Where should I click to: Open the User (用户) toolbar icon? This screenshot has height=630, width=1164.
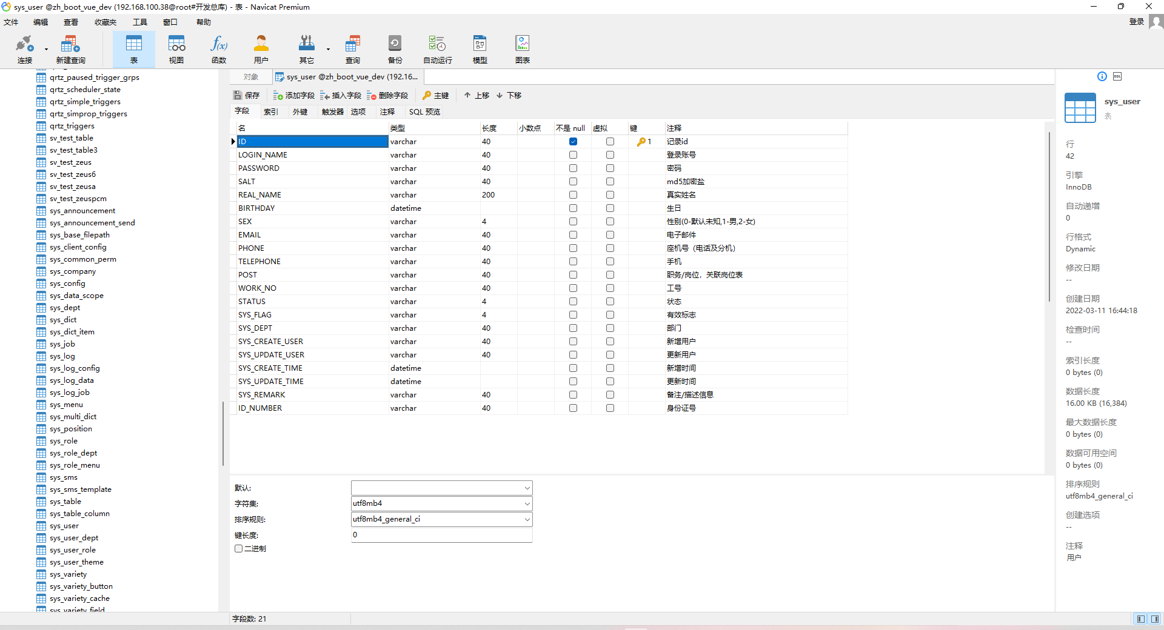click(261, 48)
